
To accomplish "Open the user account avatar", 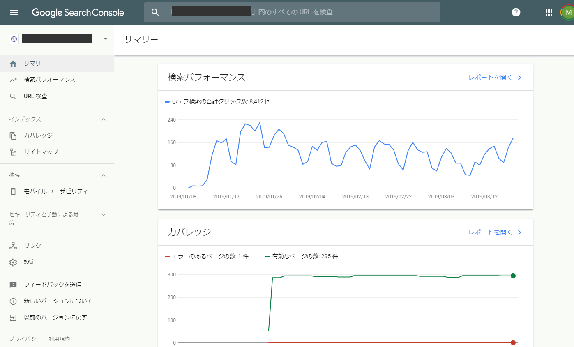I will pos(568,12).
